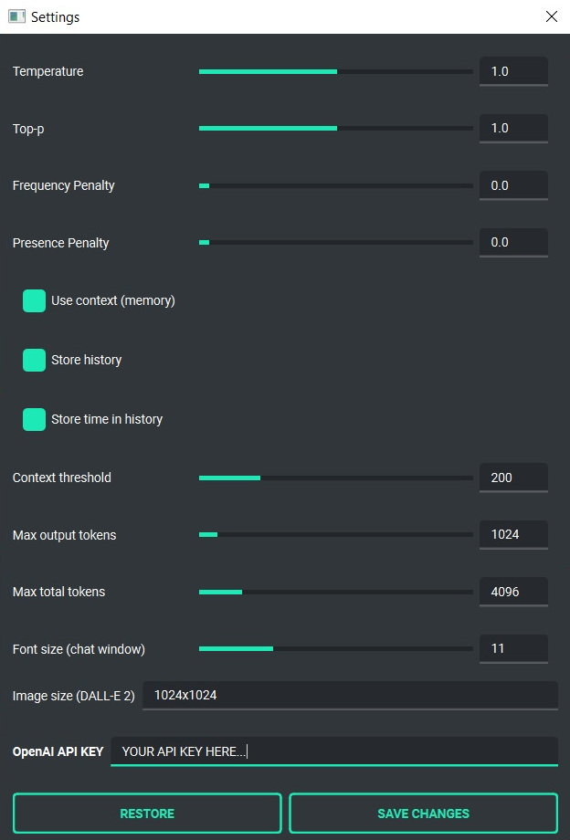Close the Settings window
The height and width of the screenshot is (840, 570).
(x=551, y=16)
